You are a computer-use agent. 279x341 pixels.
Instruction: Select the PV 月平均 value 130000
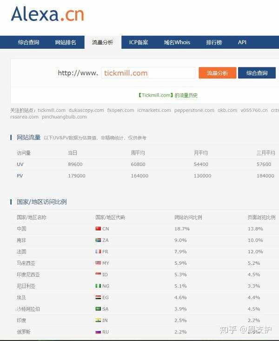coord(202,176)
